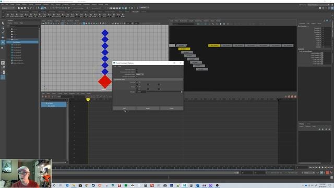Choose the Lasso select tool in toolbox

[x=3, y=28]
